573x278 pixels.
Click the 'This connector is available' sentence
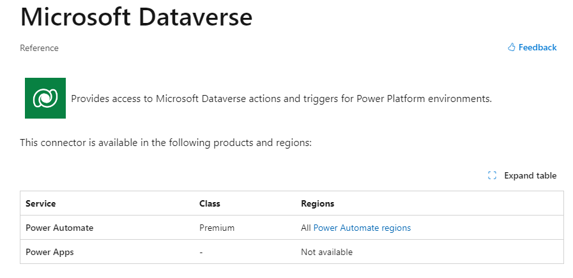tap(166, 143)
